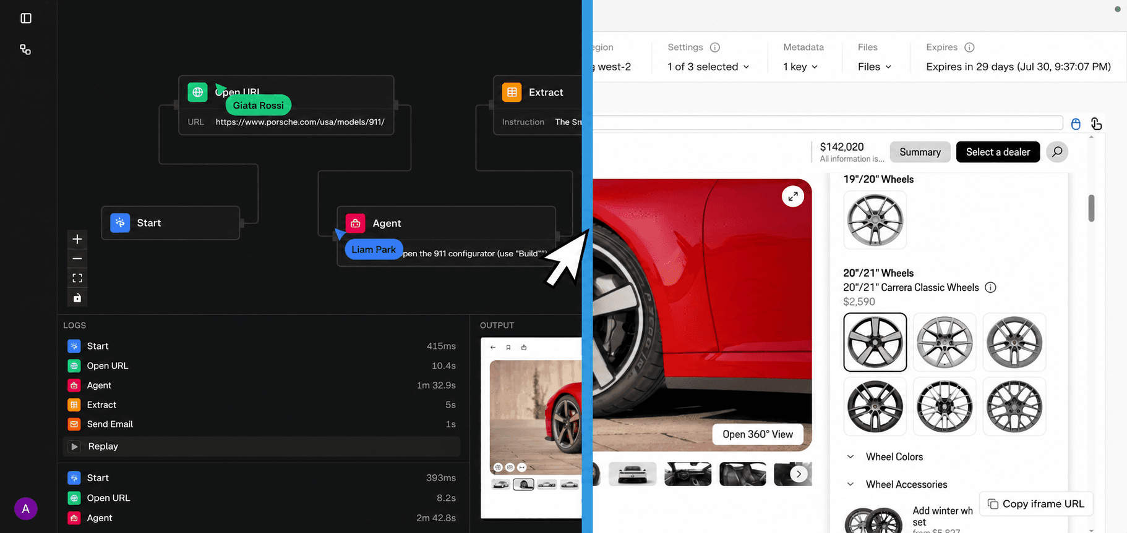Screen dimensions: 1127x533
Task: Select first wheel in second 20"/21" row
Action: coord(875,406)
